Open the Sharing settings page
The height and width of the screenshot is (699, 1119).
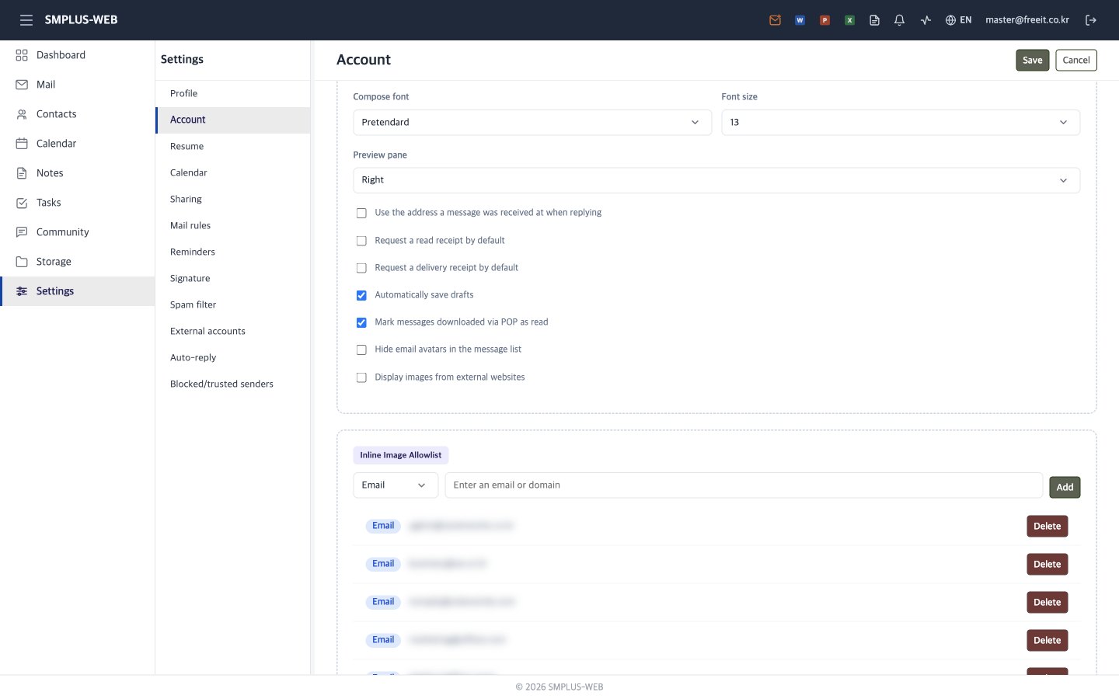pos(233,199)
